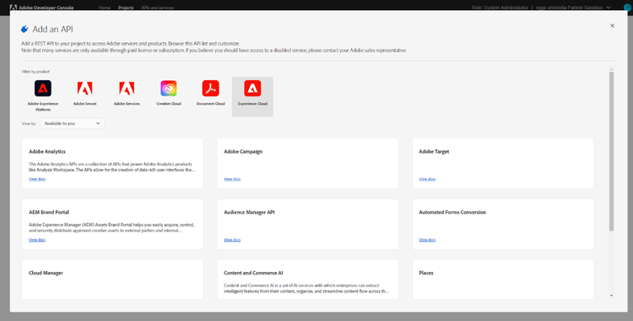
Task: Close the Add an API dialog
Action: (612, 26)
